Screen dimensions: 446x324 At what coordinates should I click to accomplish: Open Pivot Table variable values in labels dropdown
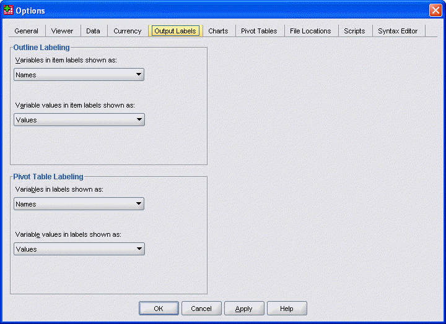point(79,249)
